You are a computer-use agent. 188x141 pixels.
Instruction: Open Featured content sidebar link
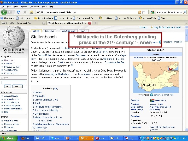(12, 67)
